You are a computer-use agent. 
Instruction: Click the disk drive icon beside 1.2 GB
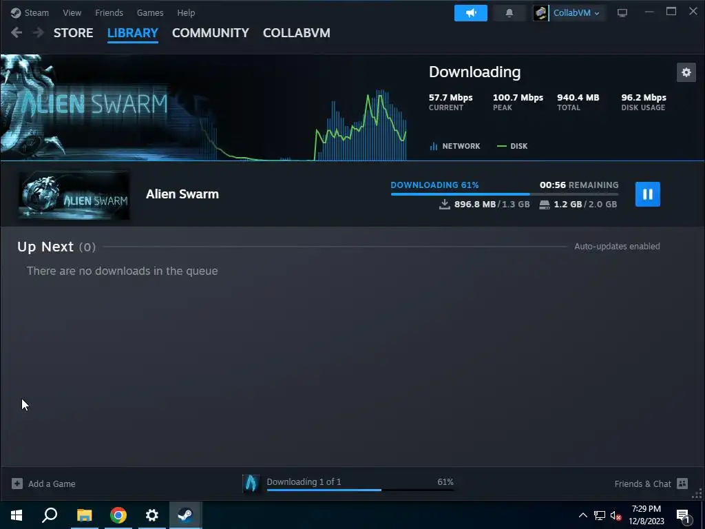(545, 205)
